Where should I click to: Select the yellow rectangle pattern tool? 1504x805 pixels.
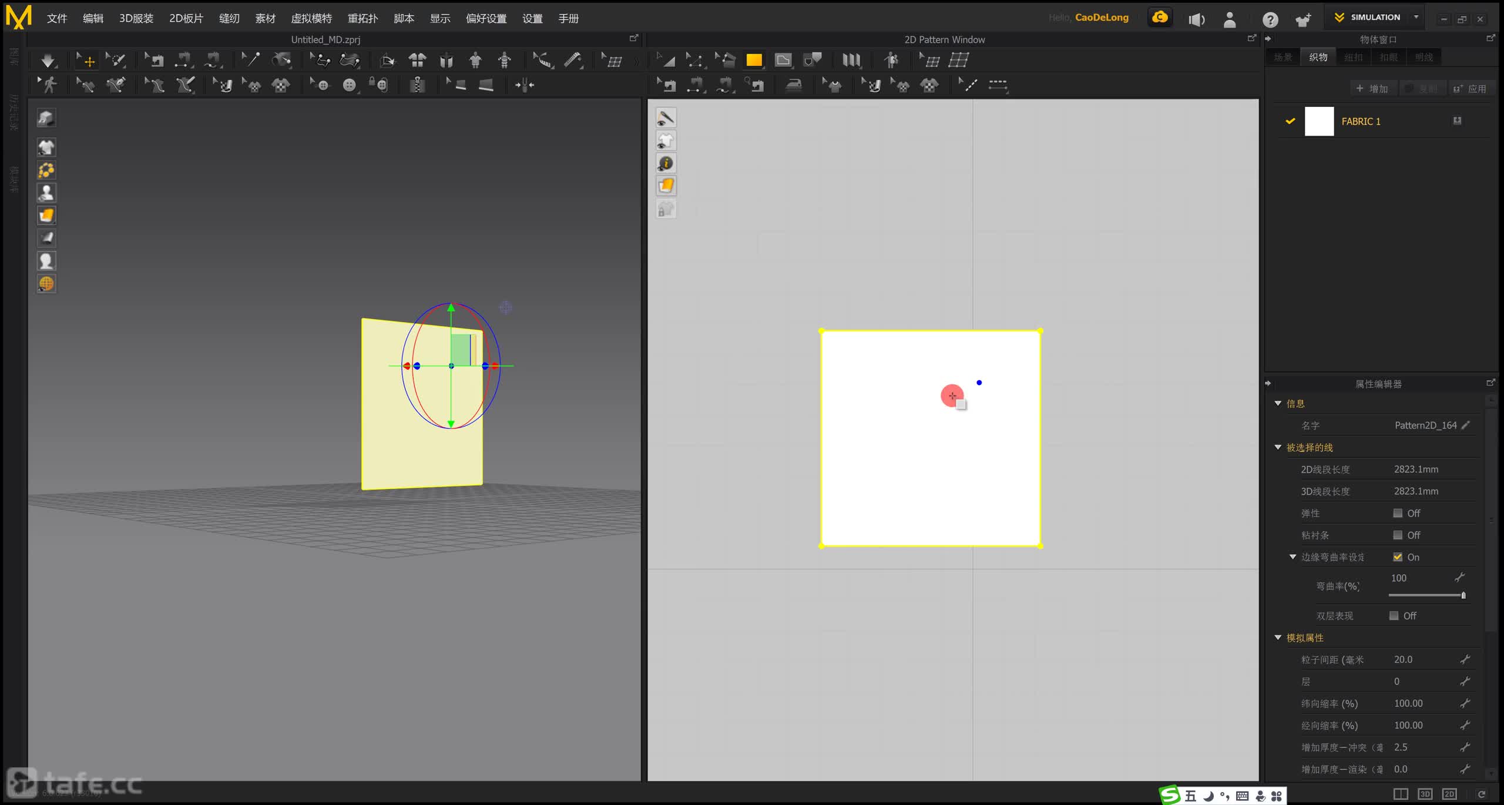754,60
